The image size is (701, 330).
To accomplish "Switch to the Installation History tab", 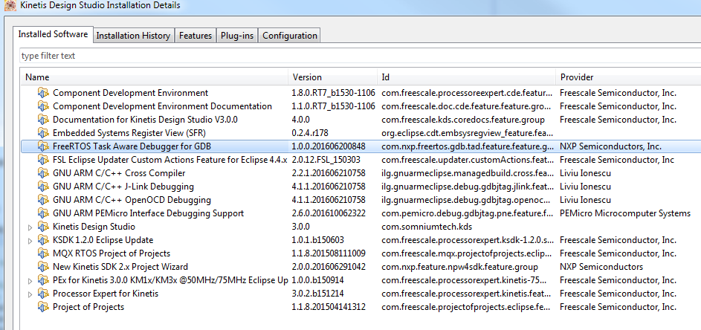I will (134, 35).
